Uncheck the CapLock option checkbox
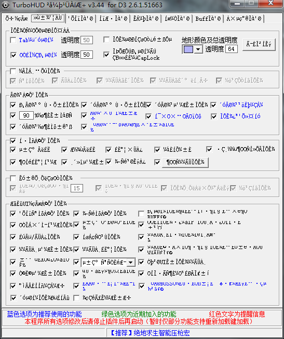The width and height of the screenshot is (284, 339). (x=106, y=55)
